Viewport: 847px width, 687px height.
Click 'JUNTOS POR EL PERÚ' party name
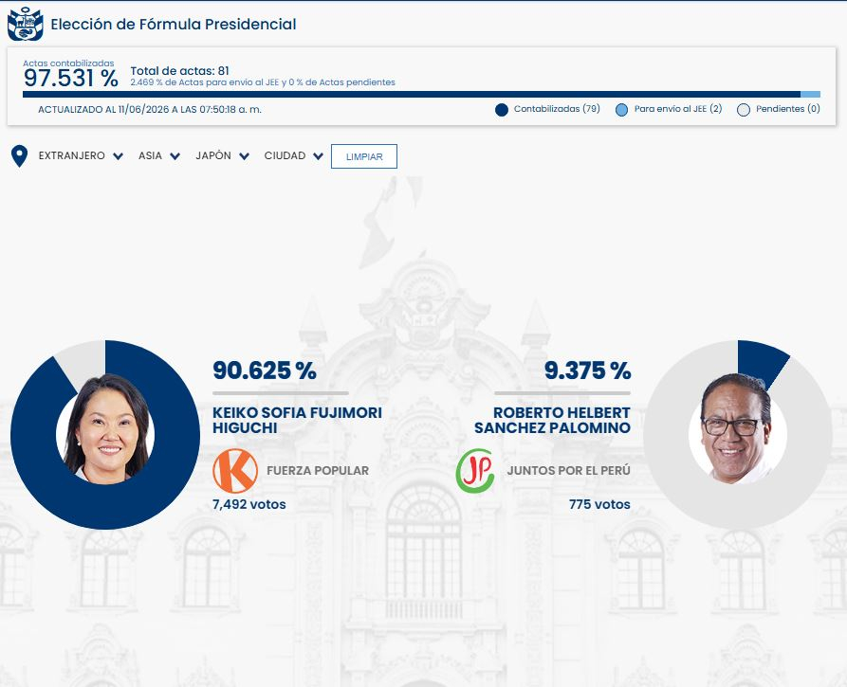568,471
